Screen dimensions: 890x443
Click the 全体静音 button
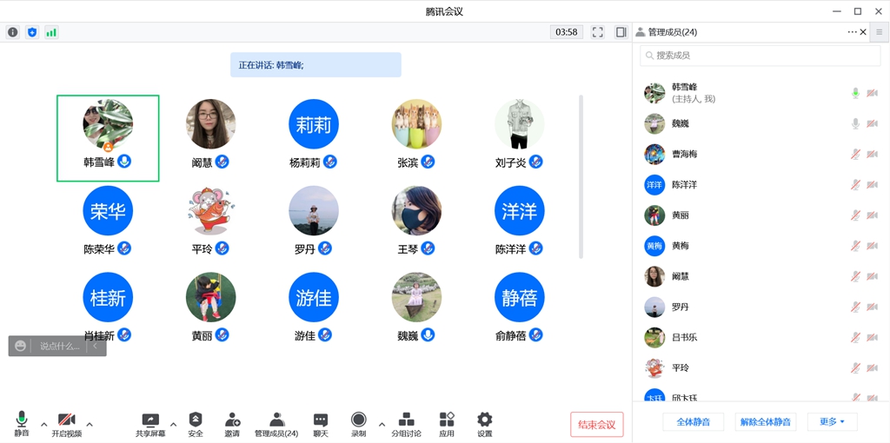coord(694,422)
